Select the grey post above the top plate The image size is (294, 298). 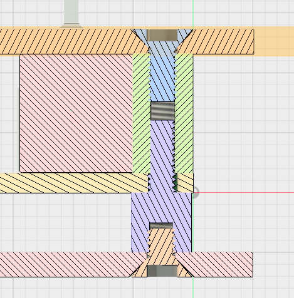click(x=71, y=14)
